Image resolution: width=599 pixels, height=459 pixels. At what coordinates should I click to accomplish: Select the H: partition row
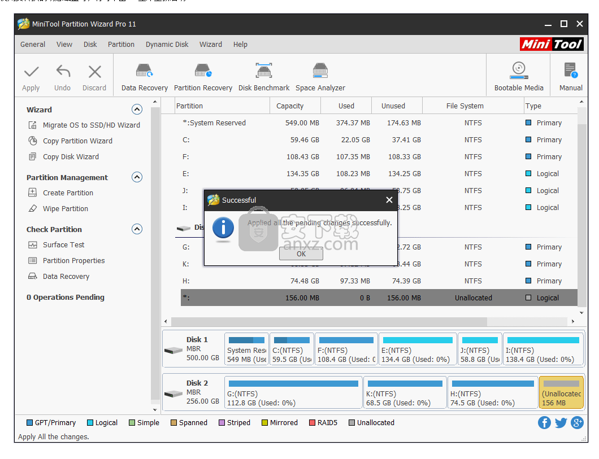pos(379,281)
